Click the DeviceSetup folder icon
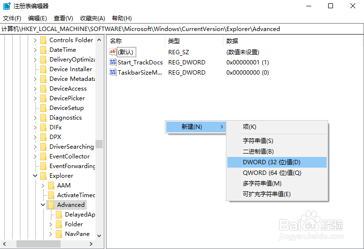364x249 pixels. coord(44,108)
